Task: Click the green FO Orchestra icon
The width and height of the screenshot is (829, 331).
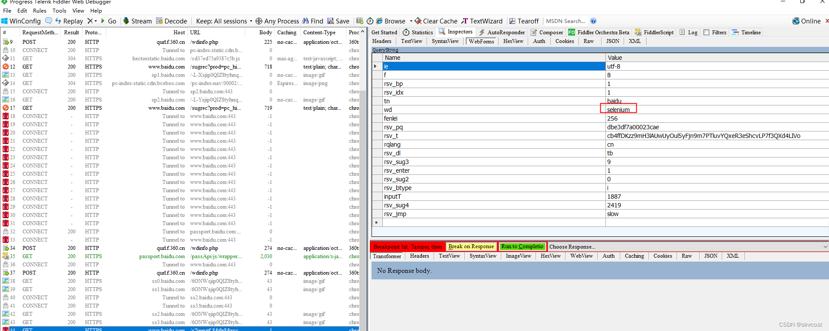Action: pyautogui.click(x=572, y=32)
